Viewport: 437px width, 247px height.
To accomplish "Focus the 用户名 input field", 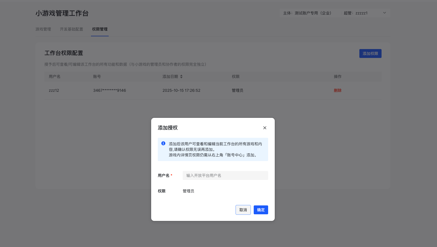I will (225, 175).
